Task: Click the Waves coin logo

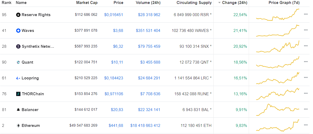Action: (x=18, y=31)
